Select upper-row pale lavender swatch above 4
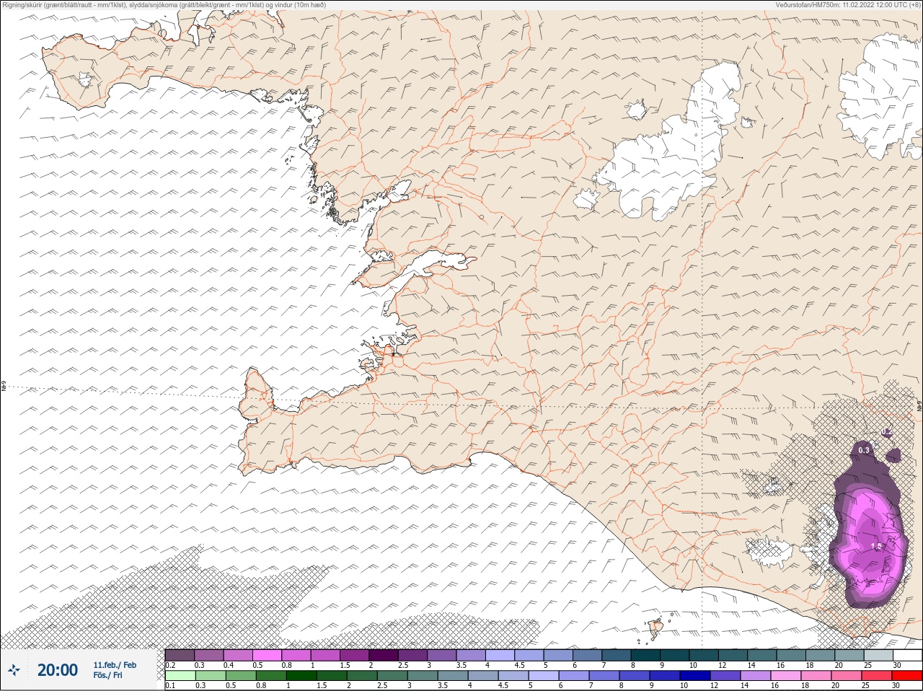Viewport: 923px width, 691px height. point(500,655)
